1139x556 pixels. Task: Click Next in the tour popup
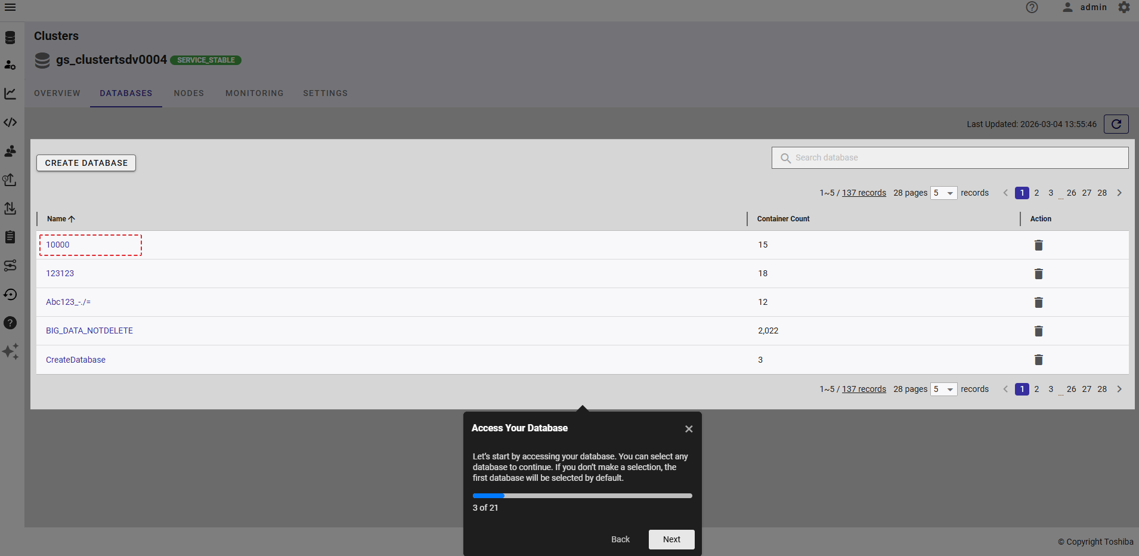[671, 539]
